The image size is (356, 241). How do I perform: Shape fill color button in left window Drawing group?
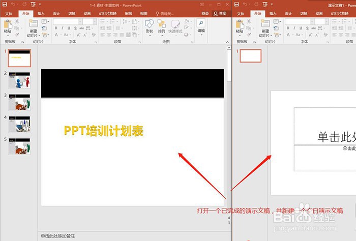pyautogui.click(x=187, y=21)
